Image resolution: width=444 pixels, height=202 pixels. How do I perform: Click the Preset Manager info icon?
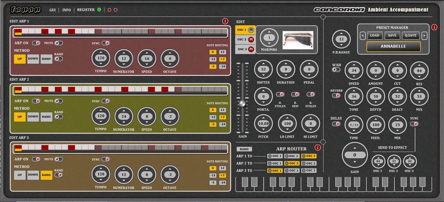pyautogui.click(x=434, y=27)
